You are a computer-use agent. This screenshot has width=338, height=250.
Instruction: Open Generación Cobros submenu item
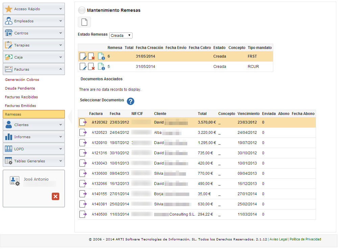click(x=22, y=79)
